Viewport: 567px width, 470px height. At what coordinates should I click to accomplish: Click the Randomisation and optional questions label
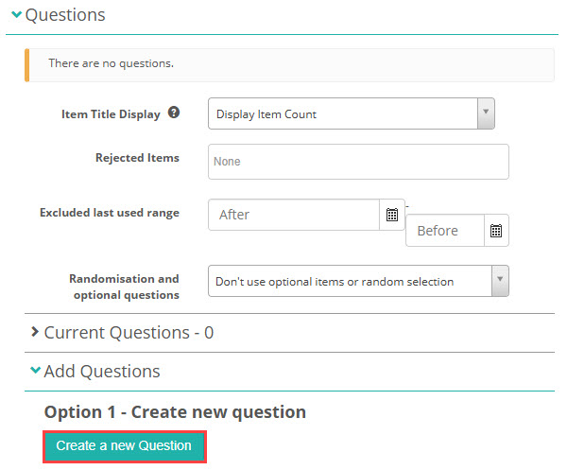tap(124, 287)
